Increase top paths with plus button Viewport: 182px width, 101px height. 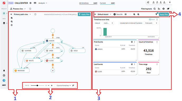tap(52, 85)
